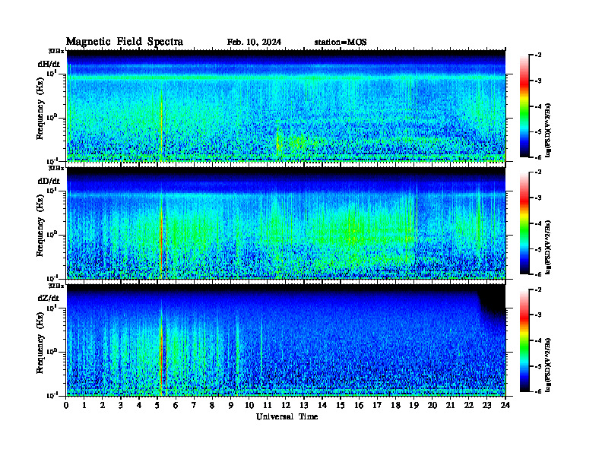This screenshot has height=465, width=602.
Task: Click the dD/dt spectrogram panel
Action: [286, 223]
